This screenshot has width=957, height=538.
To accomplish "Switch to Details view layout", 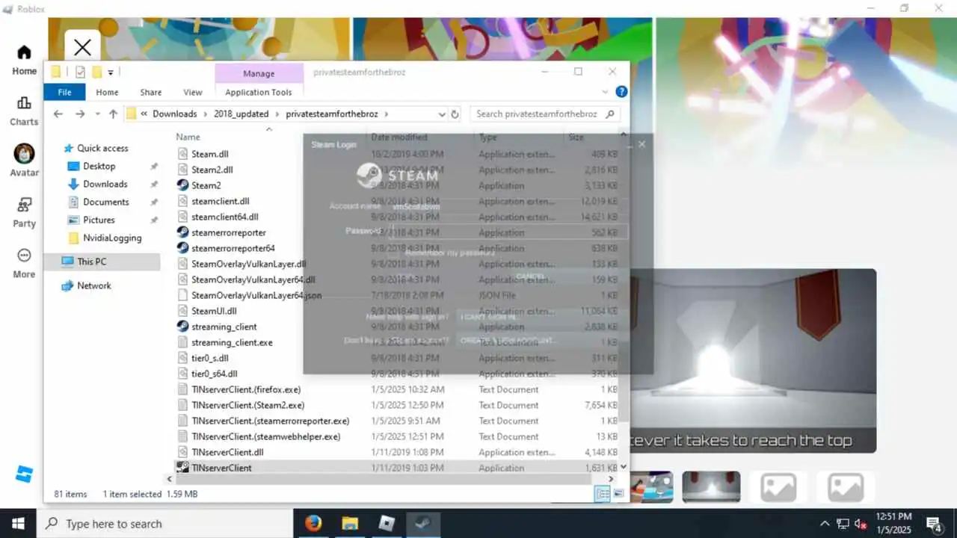I will tap(602, 494).
